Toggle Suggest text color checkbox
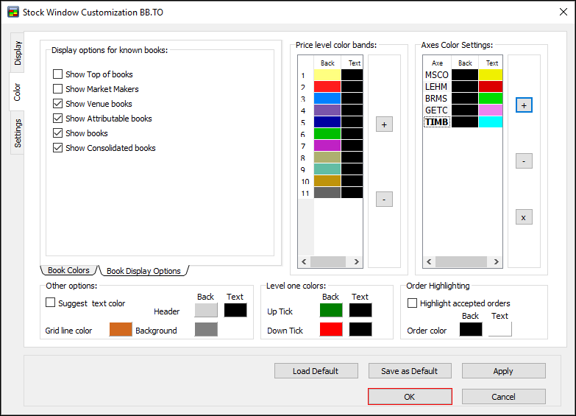This screenshot has width=576, height=416. click(51, 303)
